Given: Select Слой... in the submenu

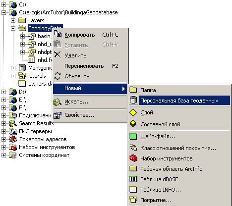Looking at the screenshot, I should [179, 113].
